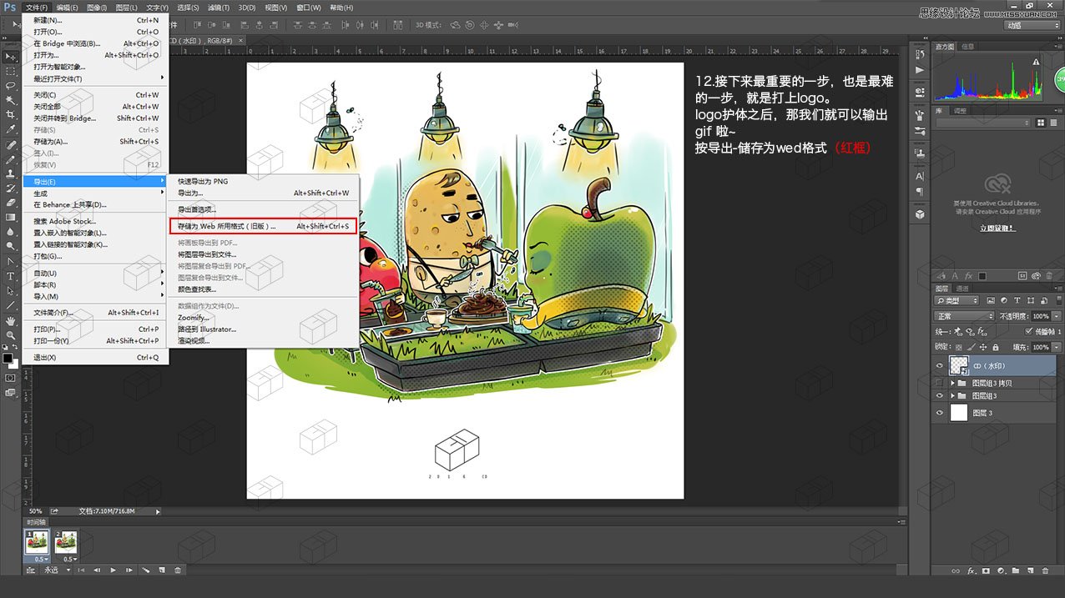Play the animation in the timeline panel
Image resolution: width=1065 pixels, height=598 pixels.
113,570
